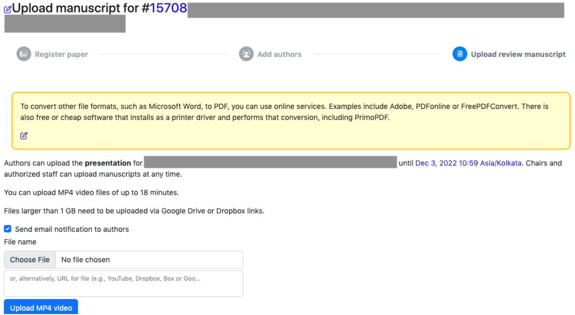Viewport: 575px width, 315px height.
Task: Click the Send email notification to authors label
Action: [72, 229]
